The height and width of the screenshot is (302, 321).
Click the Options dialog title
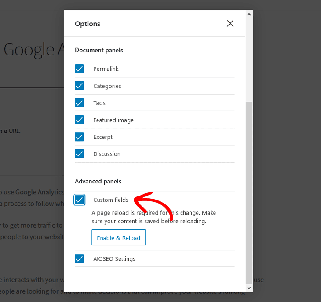pyautogui.click(x=88, y=24)
